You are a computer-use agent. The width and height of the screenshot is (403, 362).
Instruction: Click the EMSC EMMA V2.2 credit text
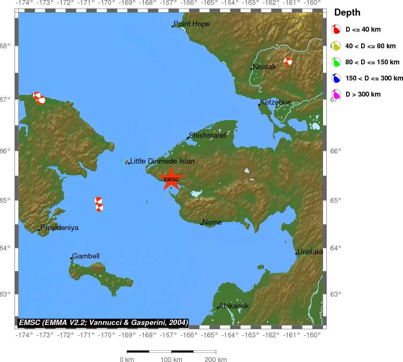pyautogui.click(x=103, y=322)
